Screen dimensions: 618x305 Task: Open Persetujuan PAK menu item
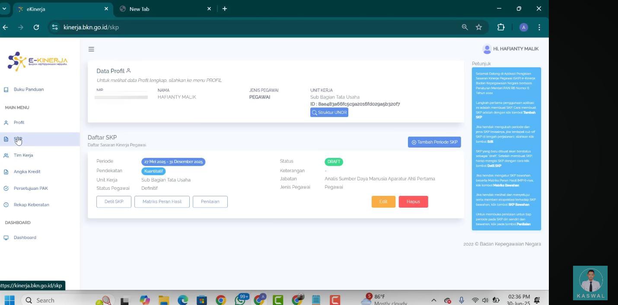[31, 188]
